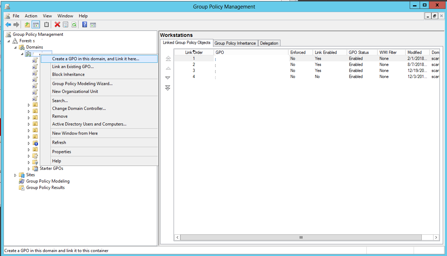This screenshot has width=447, height=256.
Task: Select Change Domain Controller... menu entry
Action: pos(99,108)
